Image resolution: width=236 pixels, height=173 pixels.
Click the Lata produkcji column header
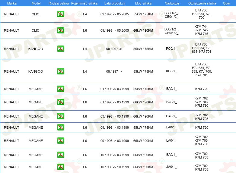click(115, 3)
